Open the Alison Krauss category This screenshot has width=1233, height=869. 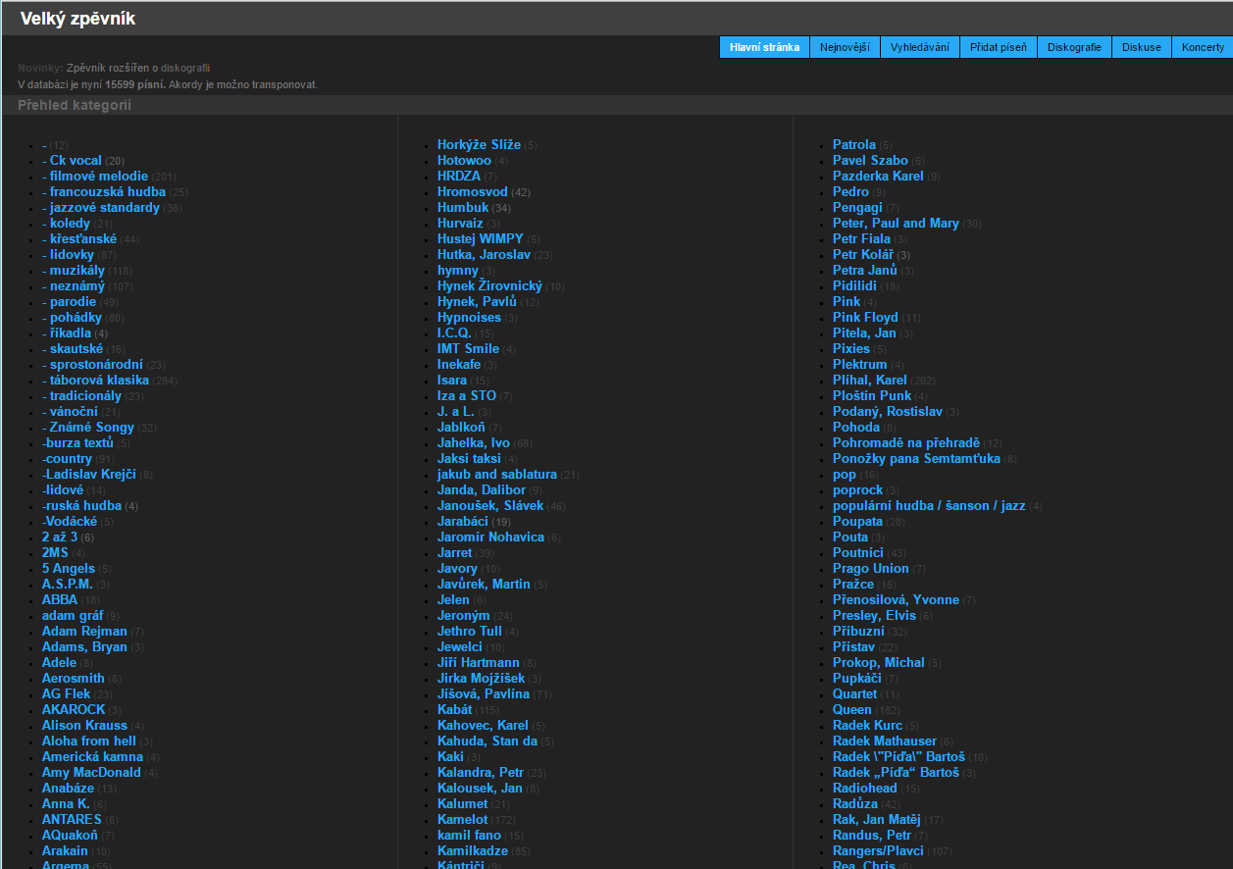pyautogui.click(x=85, y=726)
